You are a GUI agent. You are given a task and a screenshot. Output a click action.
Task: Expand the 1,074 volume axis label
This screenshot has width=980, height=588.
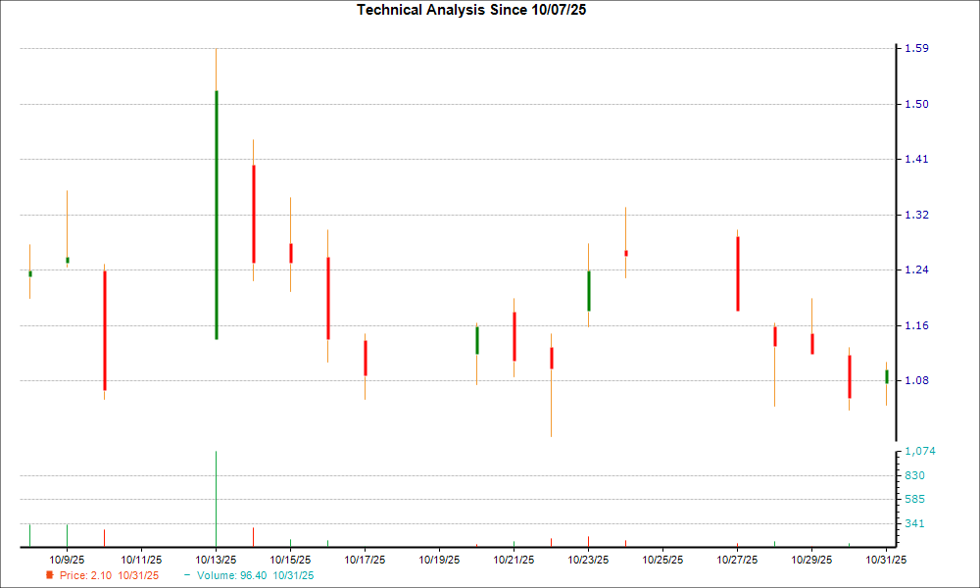coord(918,451)
